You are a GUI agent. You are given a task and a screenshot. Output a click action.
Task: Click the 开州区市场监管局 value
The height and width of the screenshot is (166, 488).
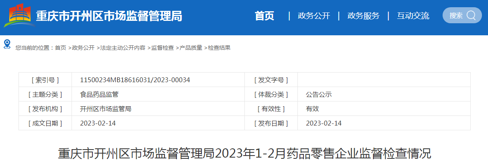106,109
